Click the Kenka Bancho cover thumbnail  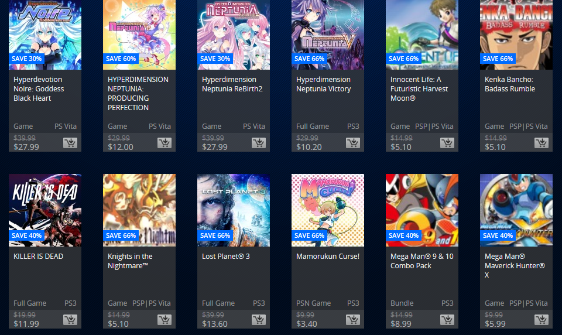pos(516,35)
